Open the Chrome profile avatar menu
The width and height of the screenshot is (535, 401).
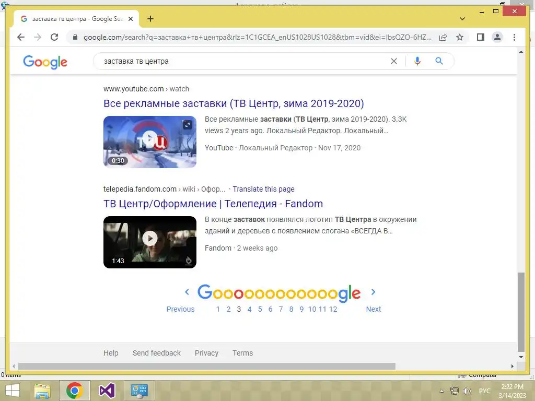pyautogui.click(x=497, y=37)
